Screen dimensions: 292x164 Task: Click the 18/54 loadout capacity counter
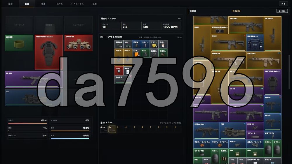pyautogui.click(x=179, y=37)
